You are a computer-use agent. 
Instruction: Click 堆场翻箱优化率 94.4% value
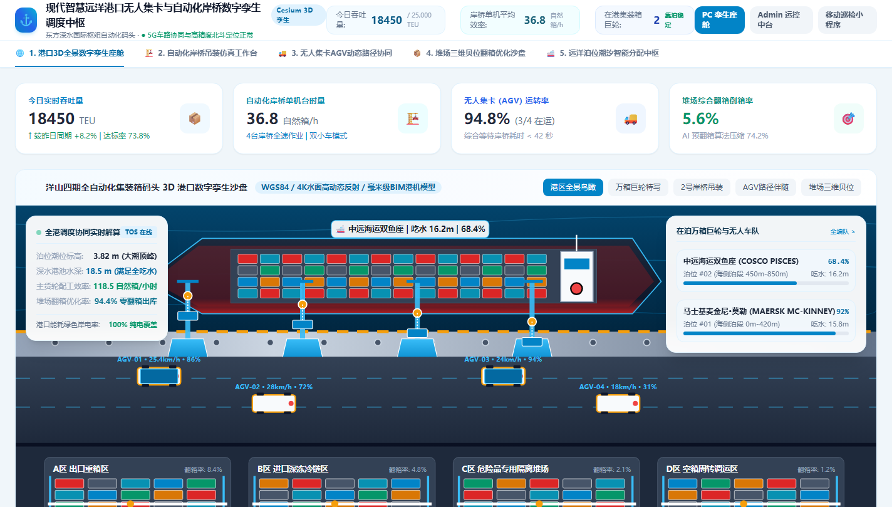click(125, 301)
